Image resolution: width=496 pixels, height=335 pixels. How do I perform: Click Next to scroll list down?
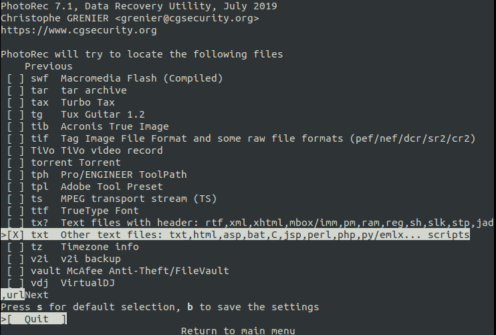(x=37, y=295)
